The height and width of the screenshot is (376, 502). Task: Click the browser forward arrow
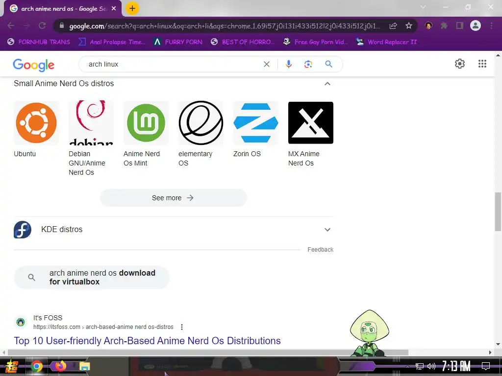26,25
